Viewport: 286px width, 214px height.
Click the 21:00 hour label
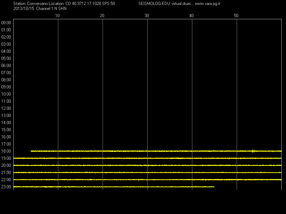pyautogui.click(x=6, y=173)
